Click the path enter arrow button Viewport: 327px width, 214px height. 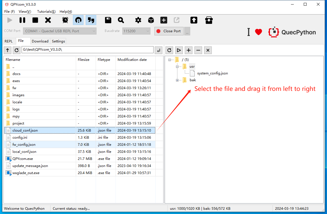pyautogui.click(x=159, y=50)
